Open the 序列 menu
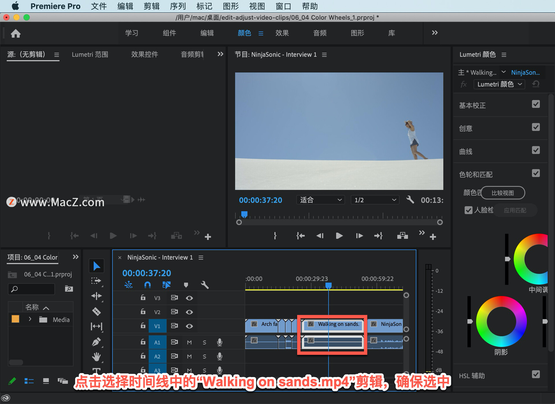 [178, 6]
